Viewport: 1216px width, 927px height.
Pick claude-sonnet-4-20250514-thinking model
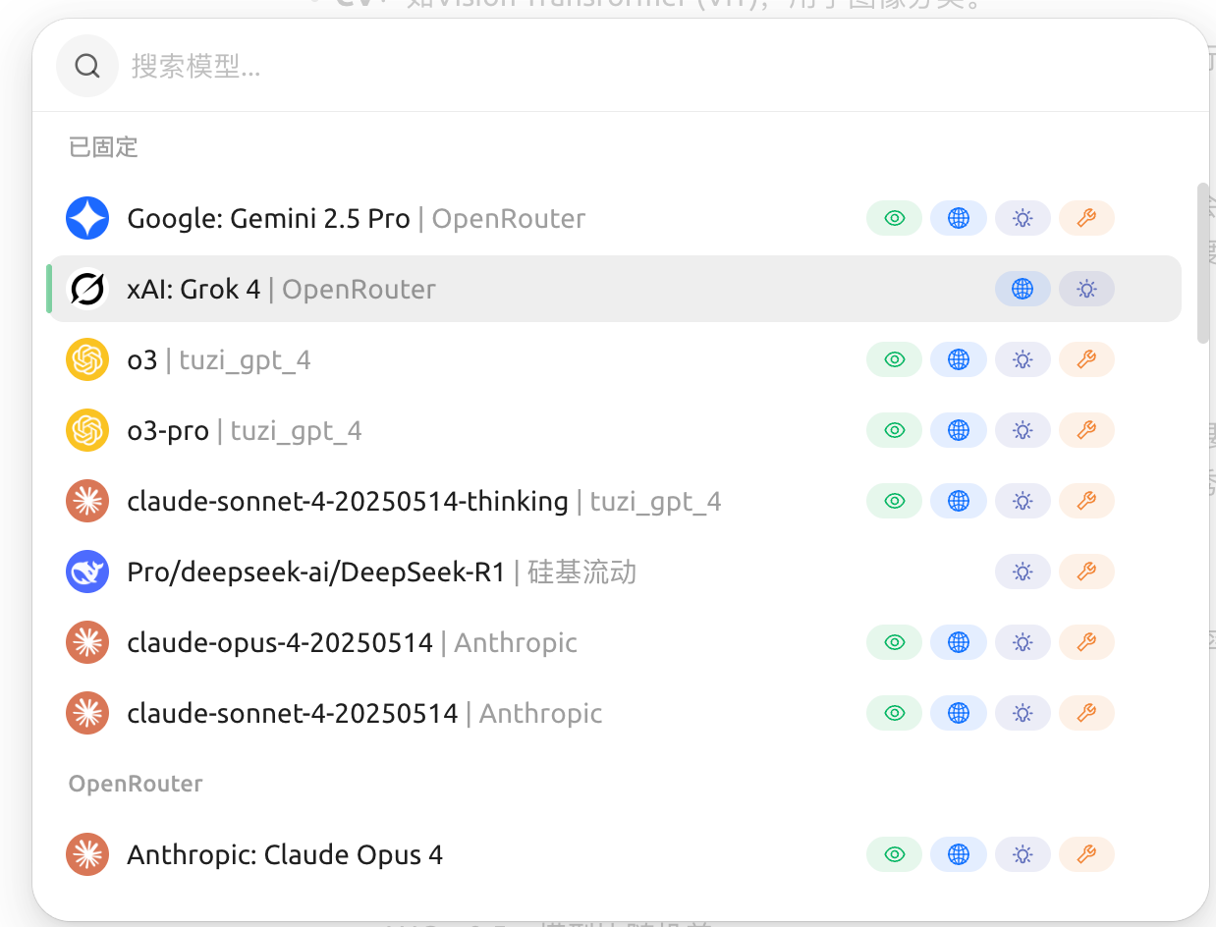click(614, 501)
